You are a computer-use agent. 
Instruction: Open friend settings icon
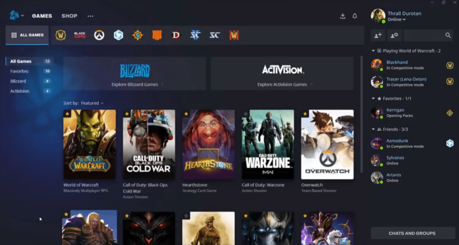tap(394, 35)
